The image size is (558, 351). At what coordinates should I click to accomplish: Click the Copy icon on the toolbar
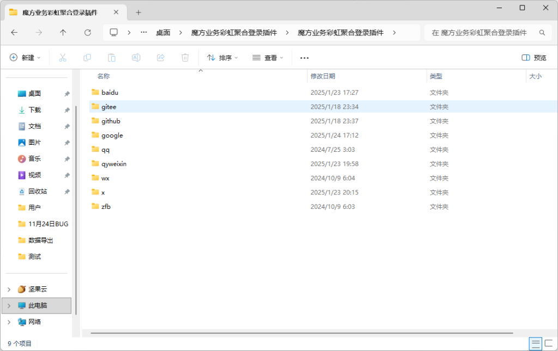coord(87,57)
